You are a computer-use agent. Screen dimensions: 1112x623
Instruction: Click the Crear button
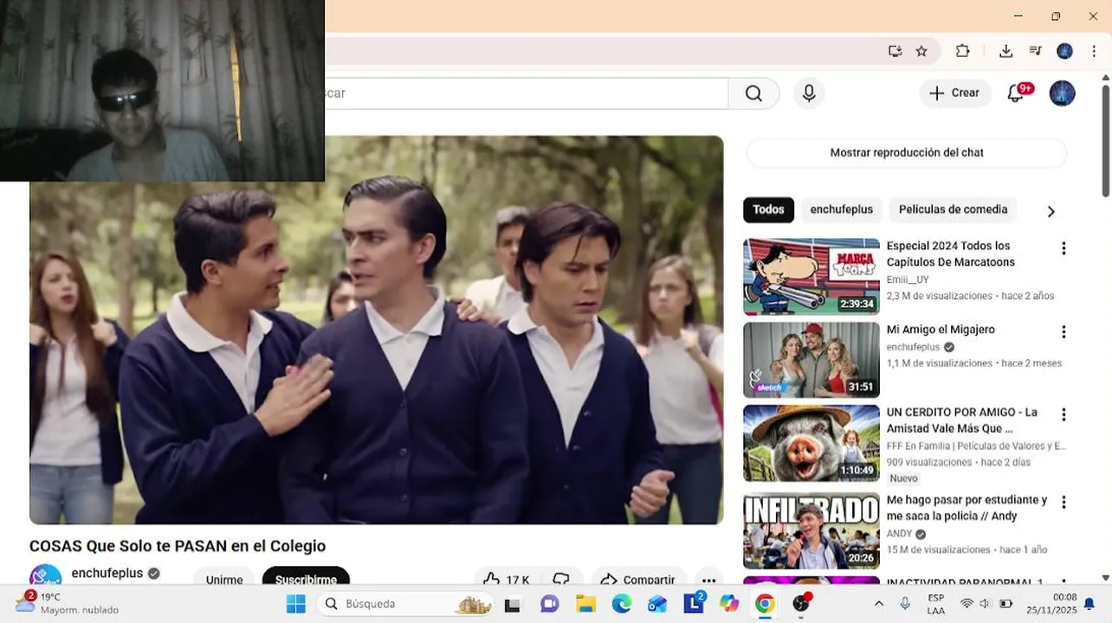coord(954,93)
